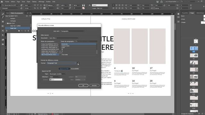Viewport: 205px width, 115px height.
Task: Open the Type Rectangle invisible dropdown
Action: click(58, 74)
